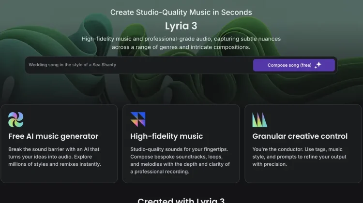Click the text starting Studio-quality sounds for your fingertips
The image size is (363, 203).
tap(180, 160)
